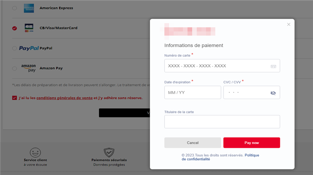Select the PayPal radio button
313x175 pixels.
pyautogui.click(x=15, y=48)
